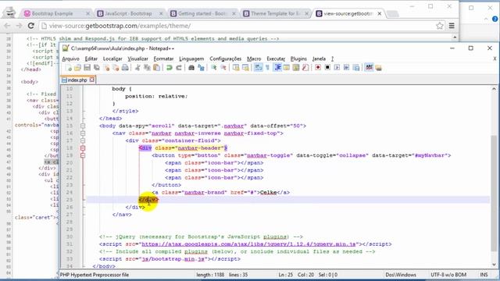Open the Editar menu

click(x=91, y=59)
